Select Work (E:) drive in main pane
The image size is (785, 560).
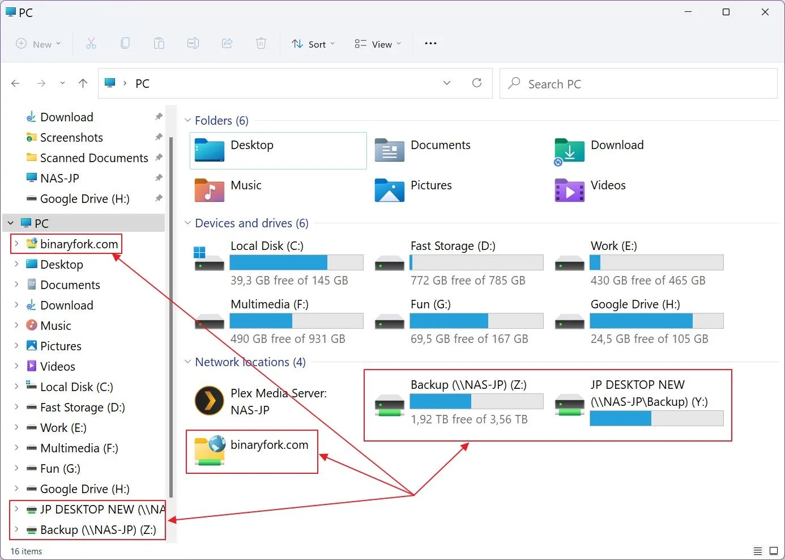[x=639, y=263]
